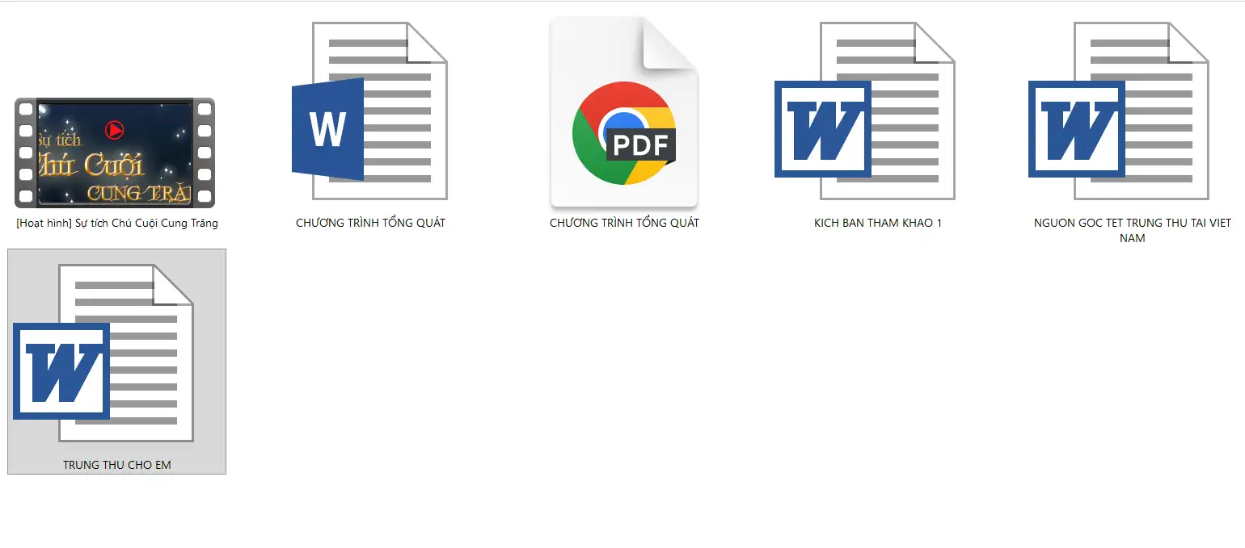The image size is (1245, 548).
Task: Select the Hoạt hình video file name label
Action: click(117, 224)
